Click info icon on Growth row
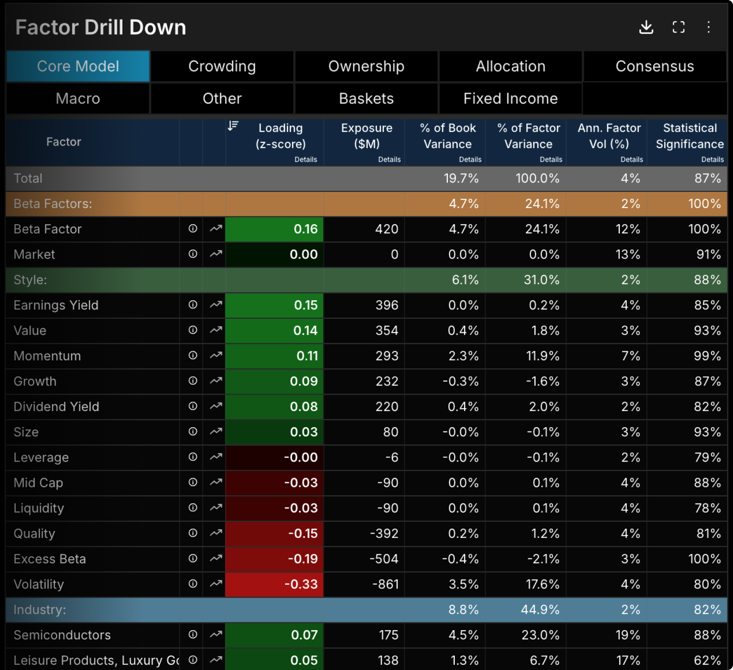 (x=193, y=381)
